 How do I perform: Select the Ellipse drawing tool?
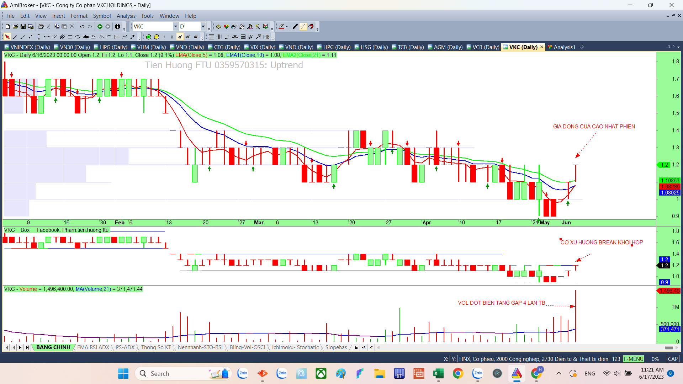pos(78,37)
